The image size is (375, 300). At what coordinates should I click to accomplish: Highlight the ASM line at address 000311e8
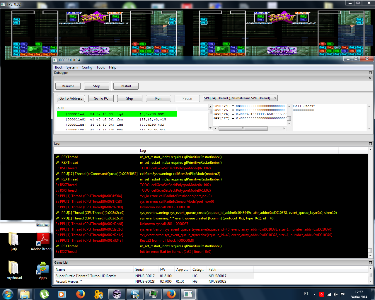coord(117,120)
